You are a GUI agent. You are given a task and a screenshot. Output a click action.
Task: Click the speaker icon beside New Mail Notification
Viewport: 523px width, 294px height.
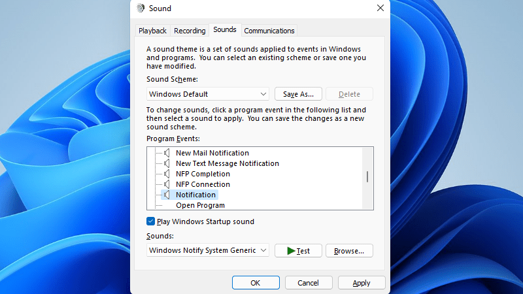pos(167,153)
